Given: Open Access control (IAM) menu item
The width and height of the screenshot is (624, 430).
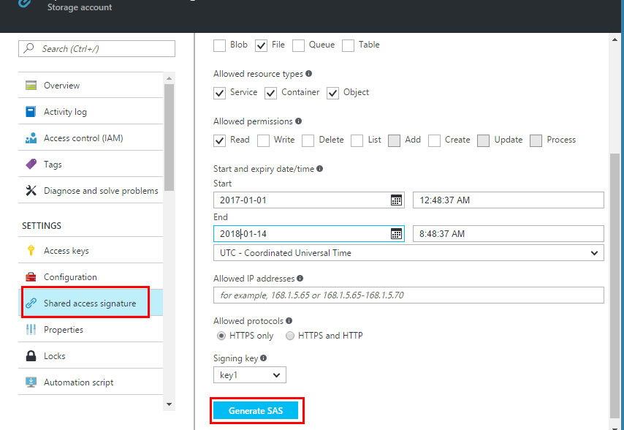Looking at the screenshot, I should 91,137.
